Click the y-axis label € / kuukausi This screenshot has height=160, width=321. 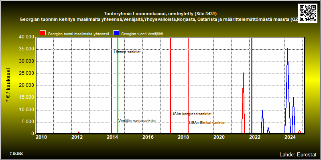point(8,85)
